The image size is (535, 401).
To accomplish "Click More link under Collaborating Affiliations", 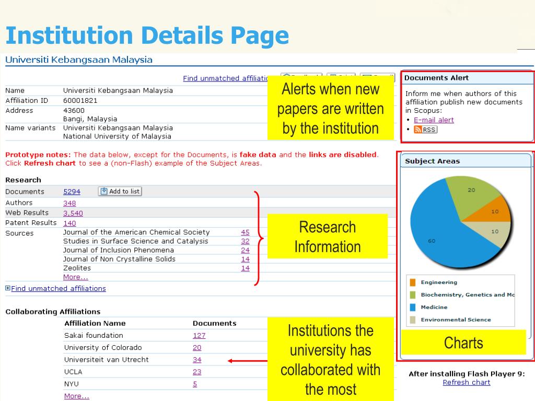I will click(x=76, y=396).
